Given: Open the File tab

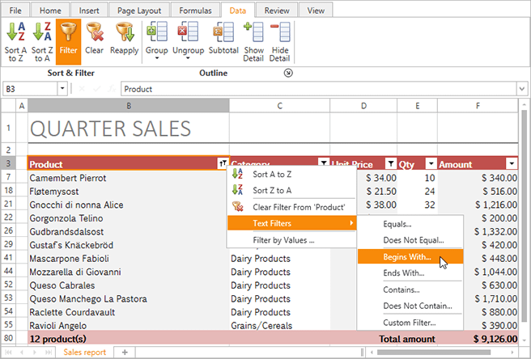Looking at the screenshot, I should pyautogui.click(x=15, y=11).
